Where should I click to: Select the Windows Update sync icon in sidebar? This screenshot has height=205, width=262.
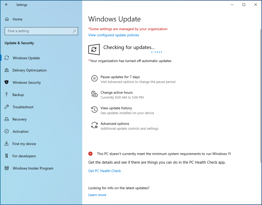pyautogui.click(x=7, y=58)
